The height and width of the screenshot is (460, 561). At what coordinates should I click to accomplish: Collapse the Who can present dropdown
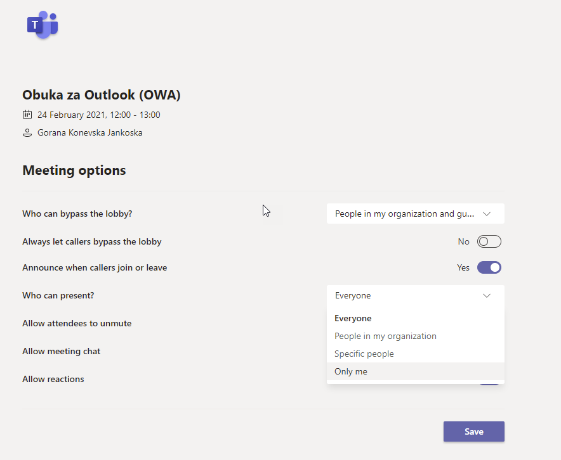(x=416, y=295)
